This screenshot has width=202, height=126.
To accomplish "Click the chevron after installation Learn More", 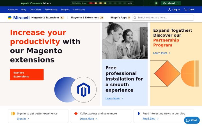I will tap(122, 98).
